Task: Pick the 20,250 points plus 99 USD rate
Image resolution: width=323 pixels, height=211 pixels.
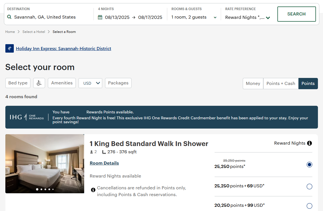Action: pyautogui.click(x=309, y=205)
